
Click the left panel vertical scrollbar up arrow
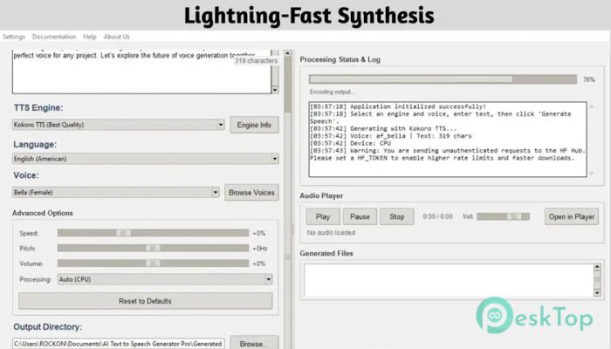coord(287,53)
